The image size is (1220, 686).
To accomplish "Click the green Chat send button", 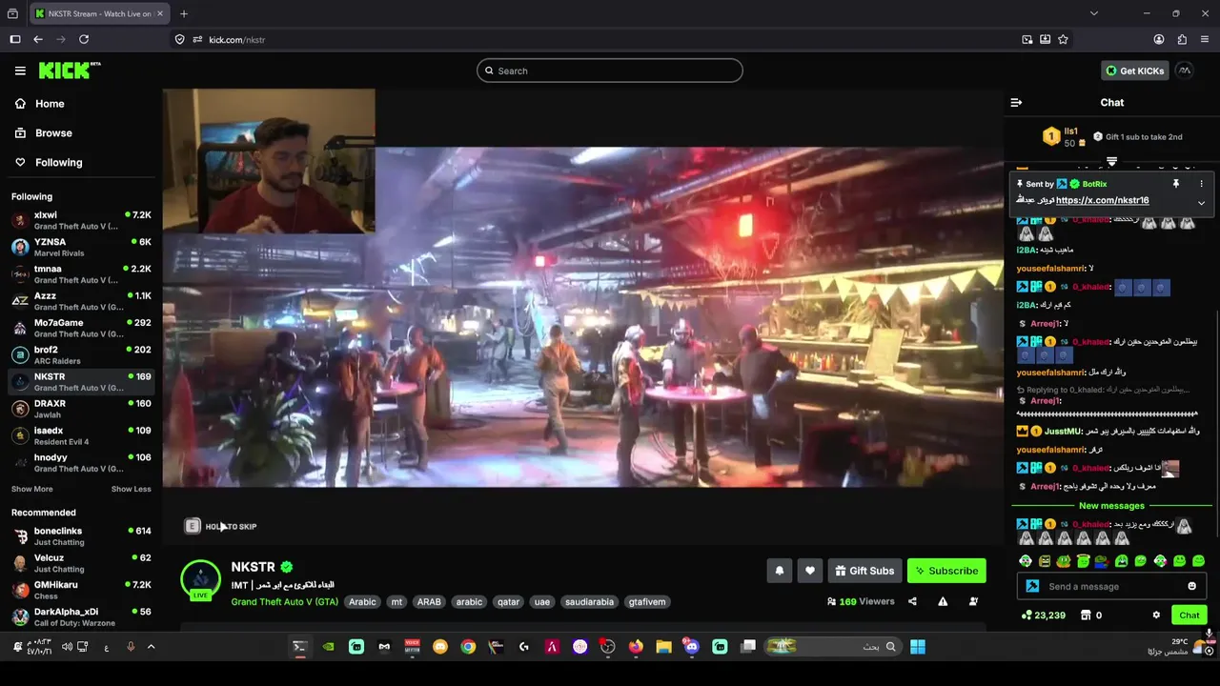I will (x=1189, y=615).
